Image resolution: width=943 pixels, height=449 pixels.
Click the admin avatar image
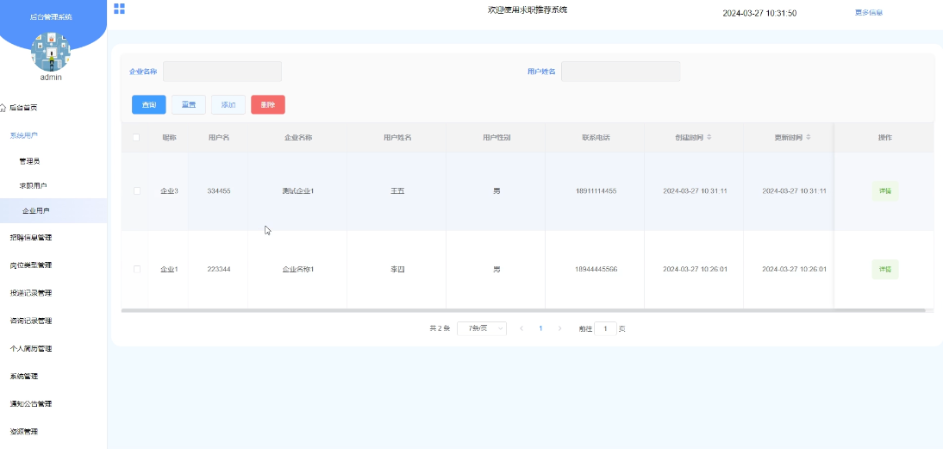[51, 52]
